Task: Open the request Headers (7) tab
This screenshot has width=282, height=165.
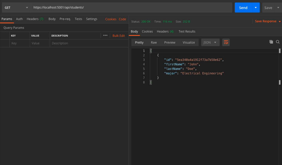Action: [x=35, y=19]
